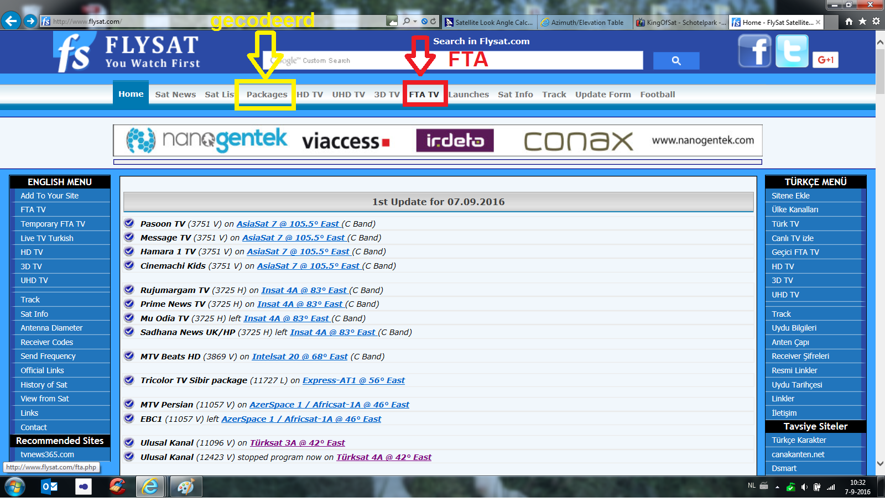Open FTA TV in top navigation bar
Viewport: 885px width, 502px height.
424,95
